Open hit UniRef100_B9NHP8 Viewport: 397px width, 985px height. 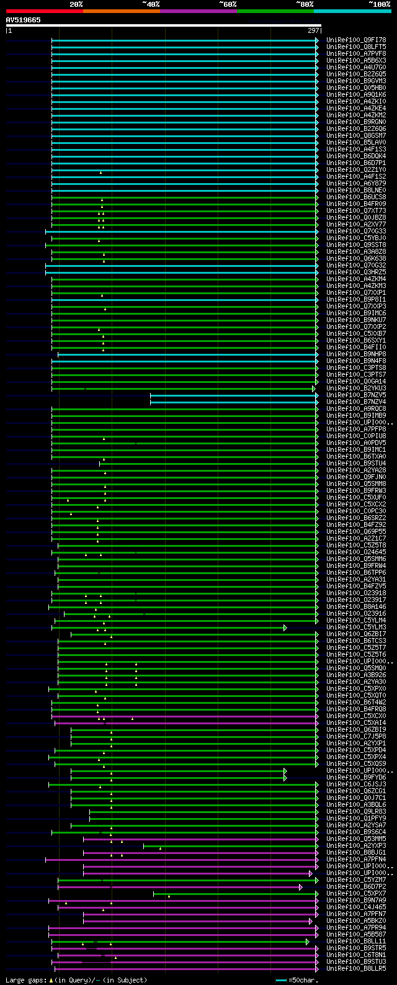pos(356,354)
